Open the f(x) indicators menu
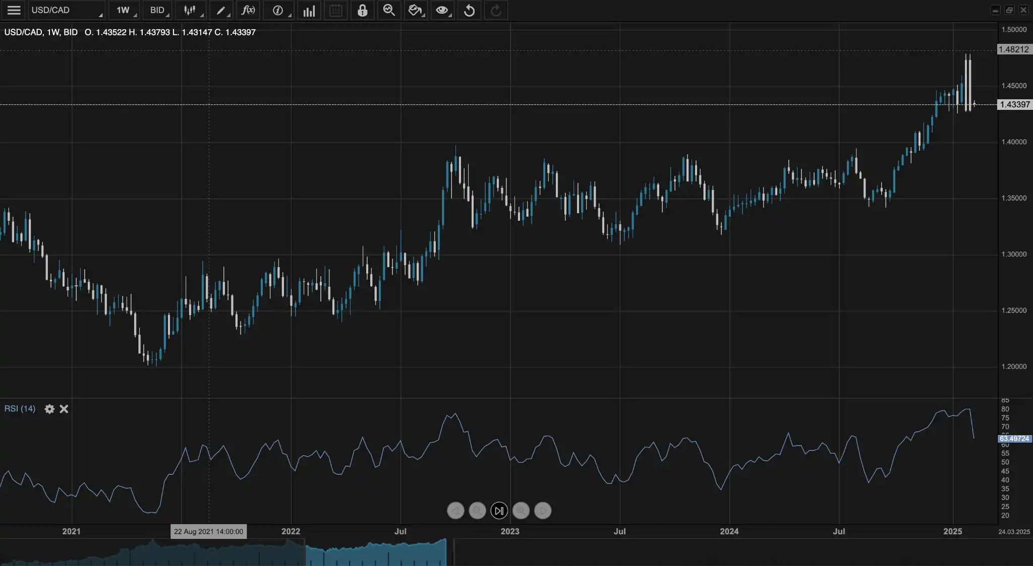 coord(248,10)
